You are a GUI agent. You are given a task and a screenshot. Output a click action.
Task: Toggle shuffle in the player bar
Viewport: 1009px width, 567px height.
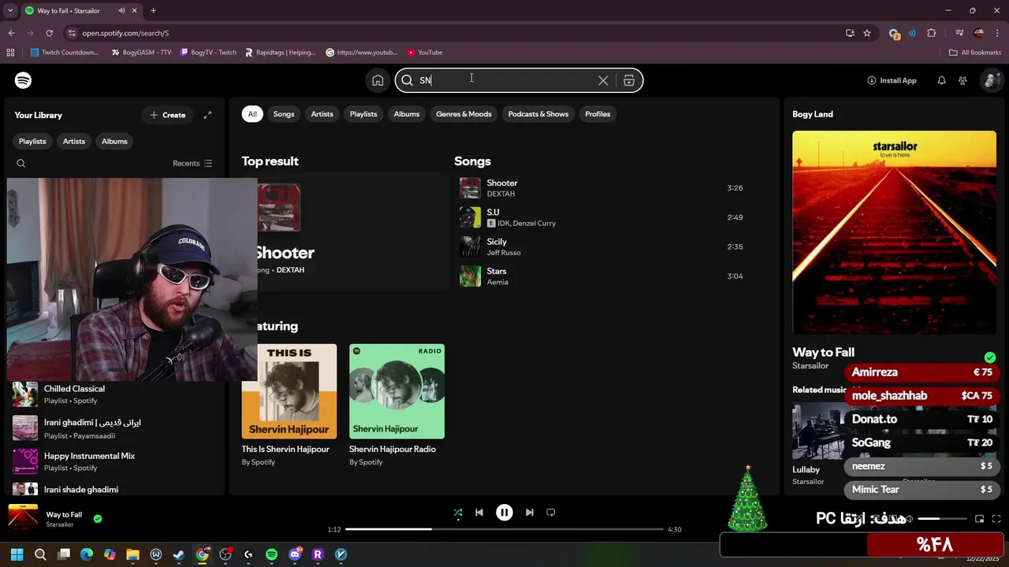(x=458, y=513)
